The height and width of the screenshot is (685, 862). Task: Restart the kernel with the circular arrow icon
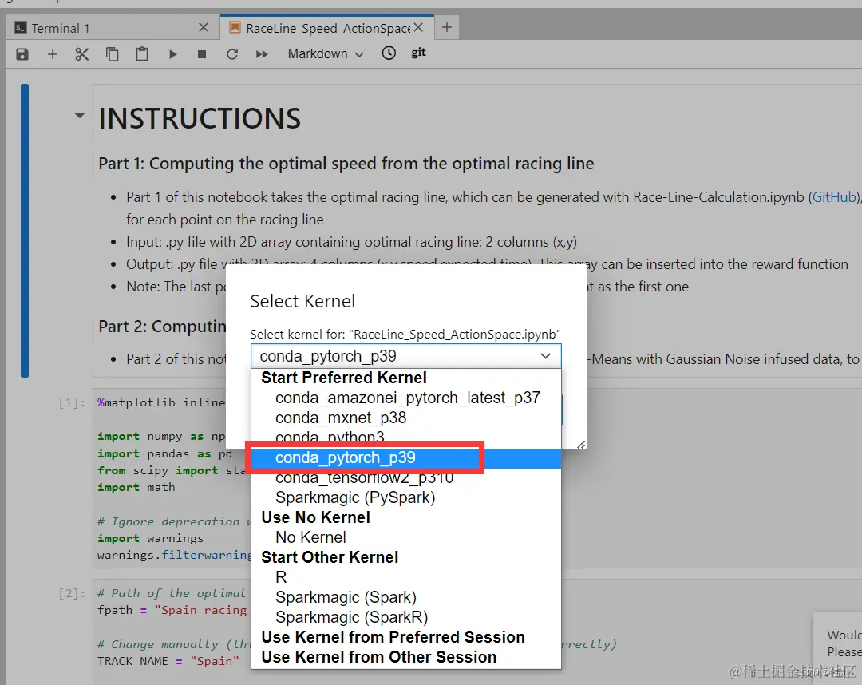(232, 53)
